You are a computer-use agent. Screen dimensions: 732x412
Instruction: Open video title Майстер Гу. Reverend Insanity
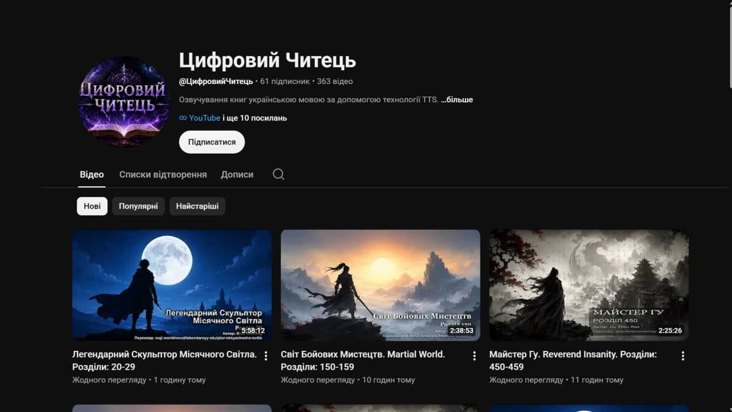pos(573,361)
